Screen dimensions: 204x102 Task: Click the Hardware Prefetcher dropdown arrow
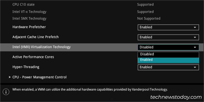click(195, 27)
